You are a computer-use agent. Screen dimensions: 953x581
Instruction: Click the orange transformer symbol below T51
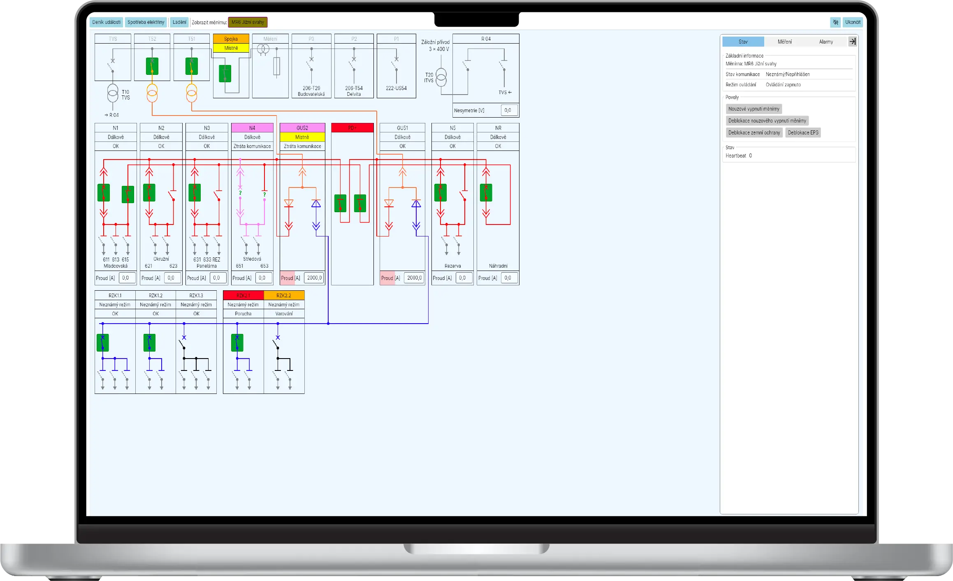click(x=192, y=93)
